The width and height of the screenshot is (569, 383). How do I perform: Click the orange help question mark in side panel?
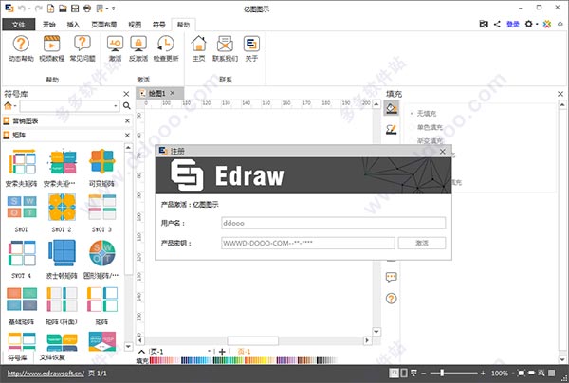pos(391,299)
